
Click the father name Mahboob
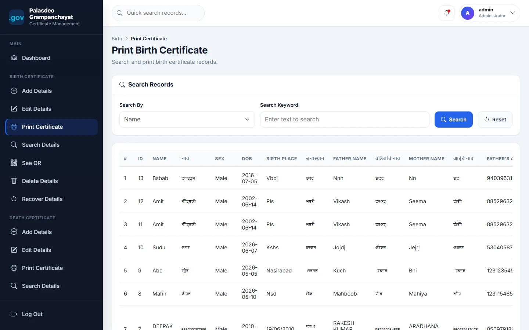345,294
